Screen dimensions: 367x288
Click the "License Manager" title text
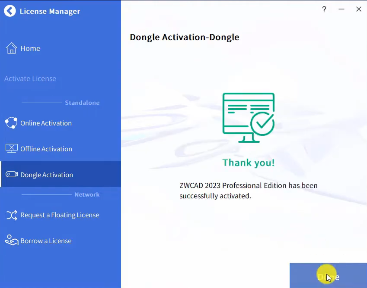click(50, 11)
